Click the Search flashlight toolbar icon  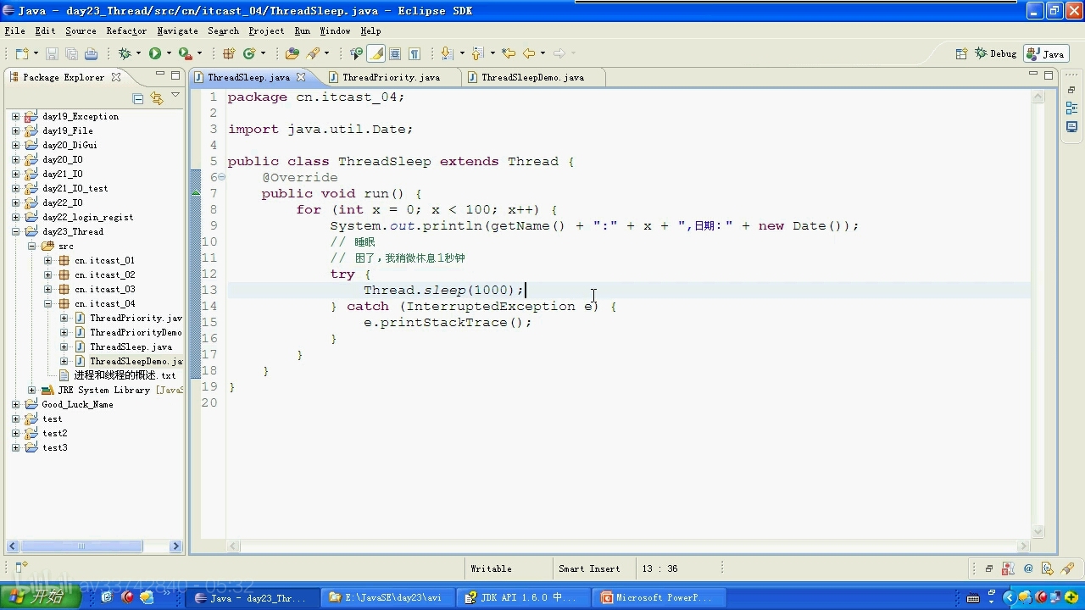click(314, 53)
